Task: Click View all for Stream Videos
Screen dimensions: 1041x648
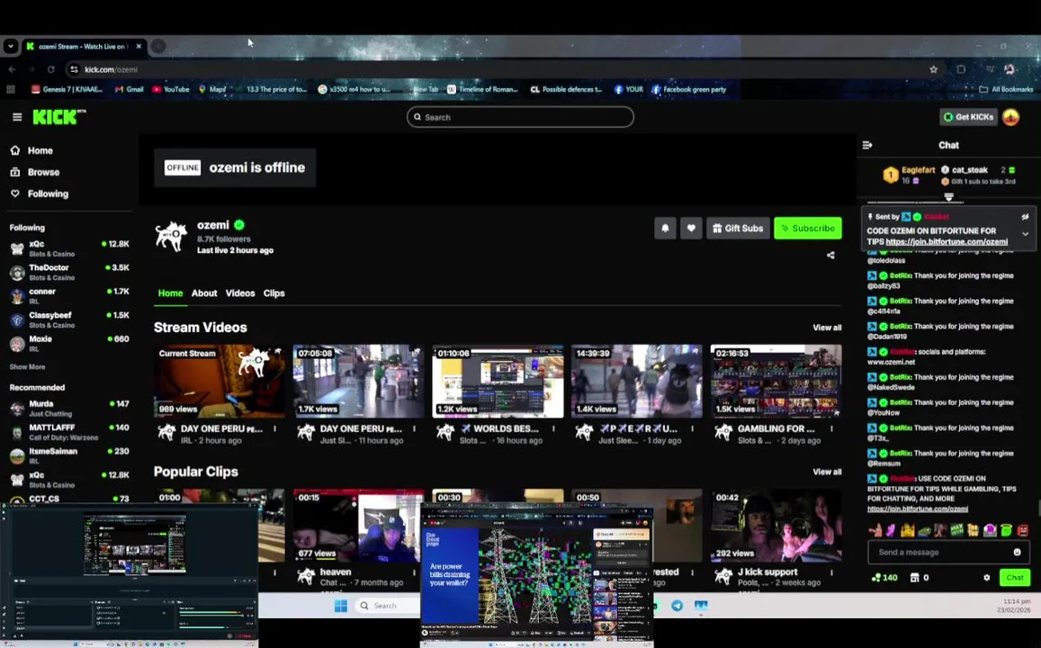Action: (x=827, y=328)
